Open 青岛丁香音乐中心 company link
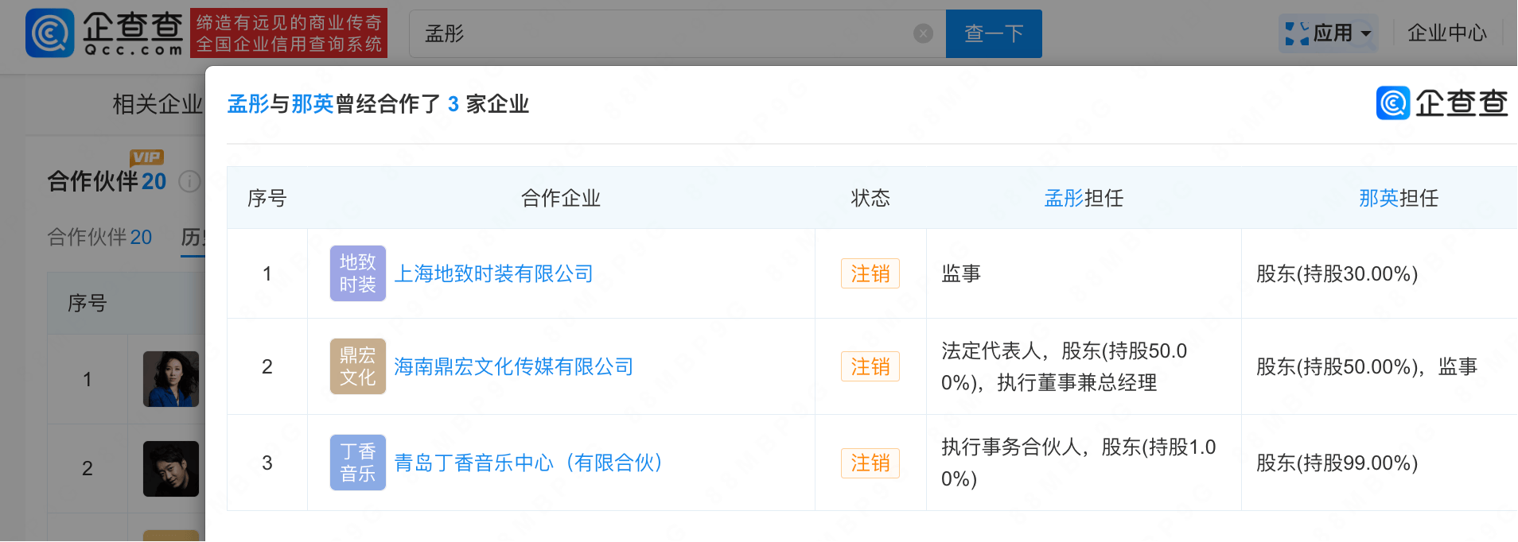 tap(528, 463)
